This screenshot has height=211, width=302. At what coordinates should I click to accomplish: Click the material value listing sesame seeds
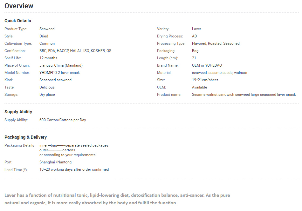coord(219,73)
